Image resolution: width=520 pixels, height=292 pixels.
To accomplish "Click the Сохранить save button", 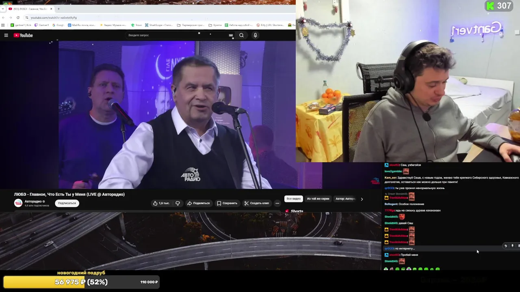I will coord(227,203).
